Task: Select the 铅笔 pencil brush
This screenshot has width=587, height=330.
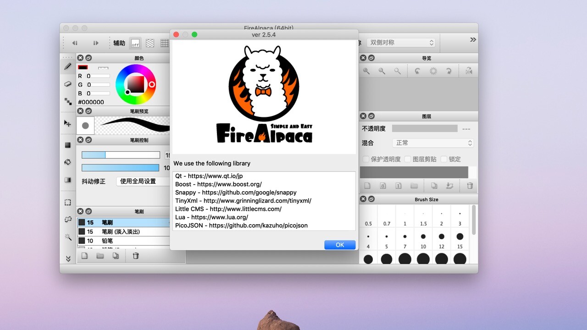Action: click(x=124, y=241)
